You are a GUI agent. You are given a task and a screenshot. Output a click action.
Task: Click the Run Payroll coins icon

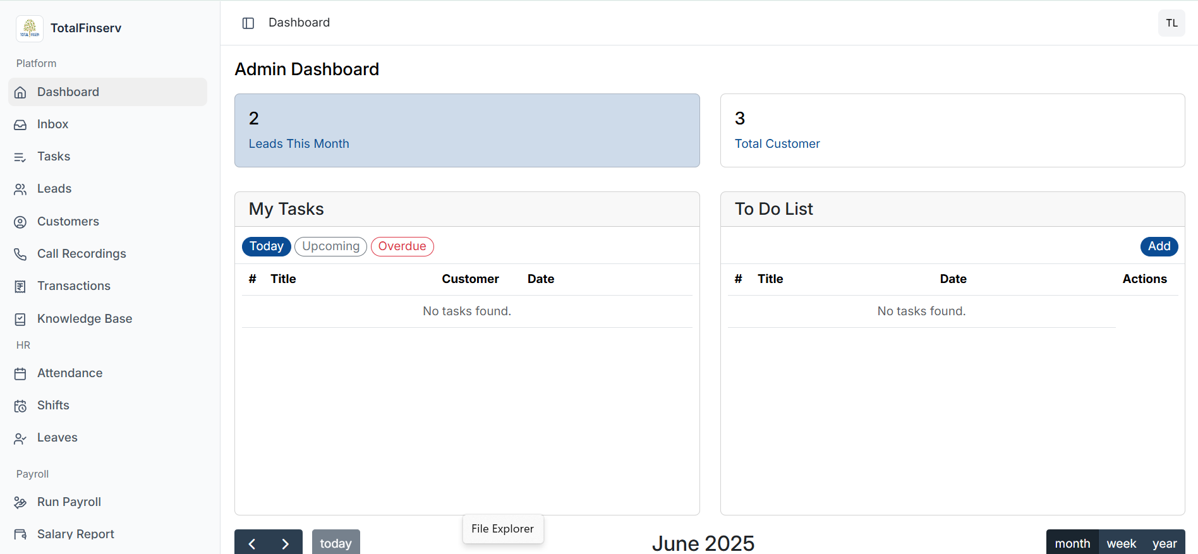(20, 503)
